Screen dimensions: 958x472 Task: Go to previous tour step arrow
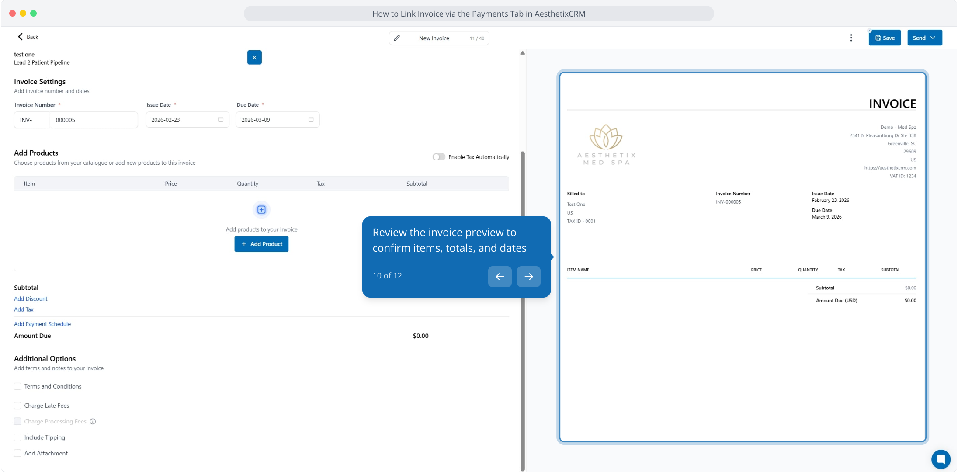coord(500,276)
